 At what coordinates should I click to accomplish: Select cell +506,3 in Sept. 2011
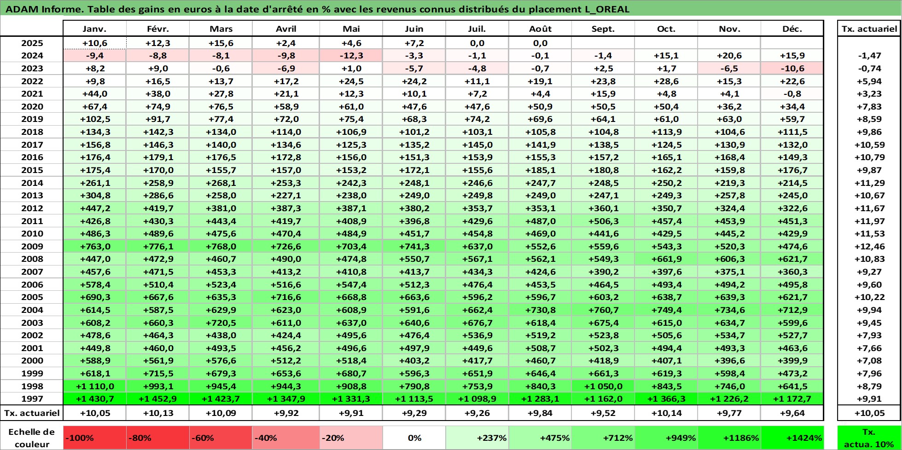[603, 221]
